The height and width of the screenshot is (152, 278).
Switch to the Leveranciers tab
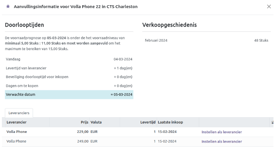tap(19, 113)
